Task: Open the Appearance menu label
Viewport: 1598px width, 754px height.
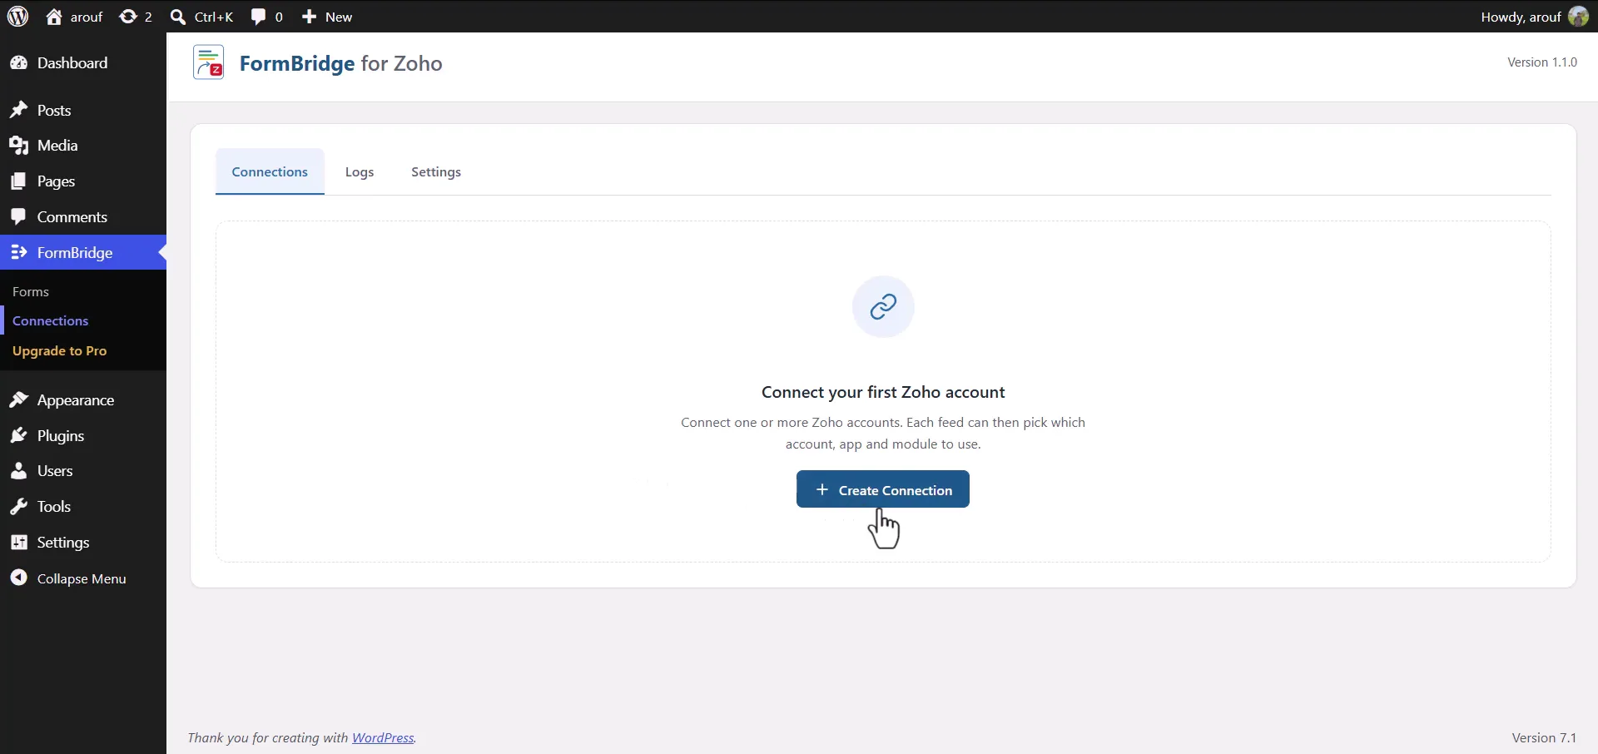Action: tap(76, 400)
